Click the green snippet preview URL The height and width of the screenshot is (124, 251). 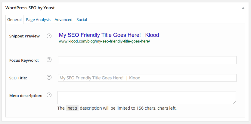pos(104,41)
